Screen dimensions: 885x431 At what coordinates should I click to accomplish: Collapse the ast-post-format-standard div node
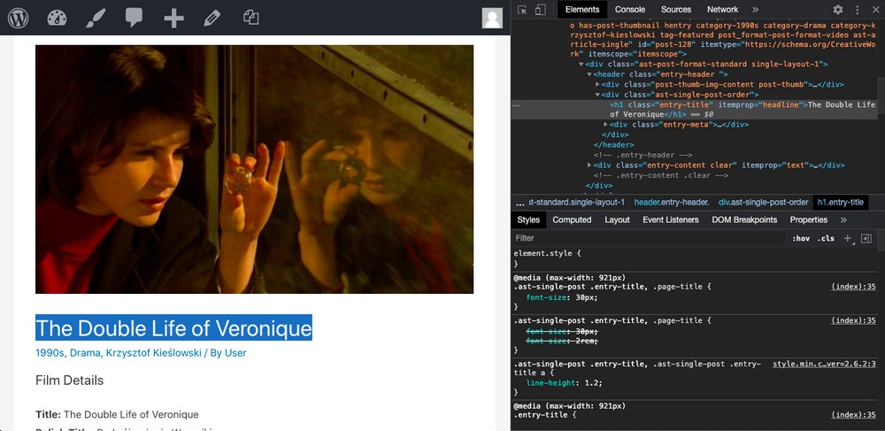point(581,65)
